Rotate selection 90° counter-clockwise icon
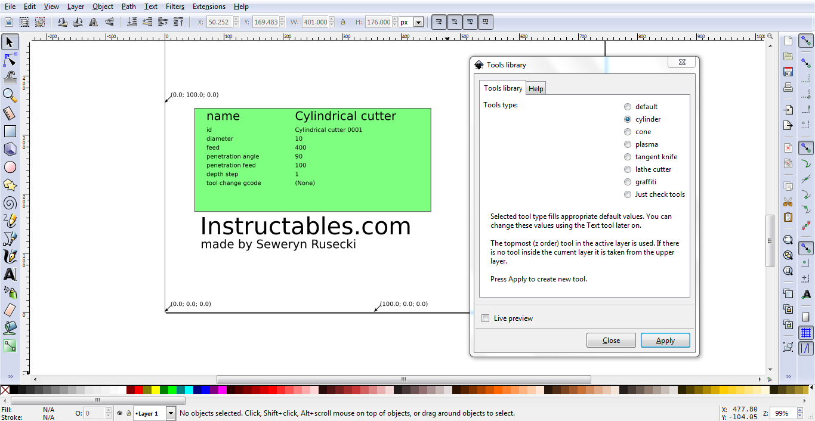 [x=62, y=22]
